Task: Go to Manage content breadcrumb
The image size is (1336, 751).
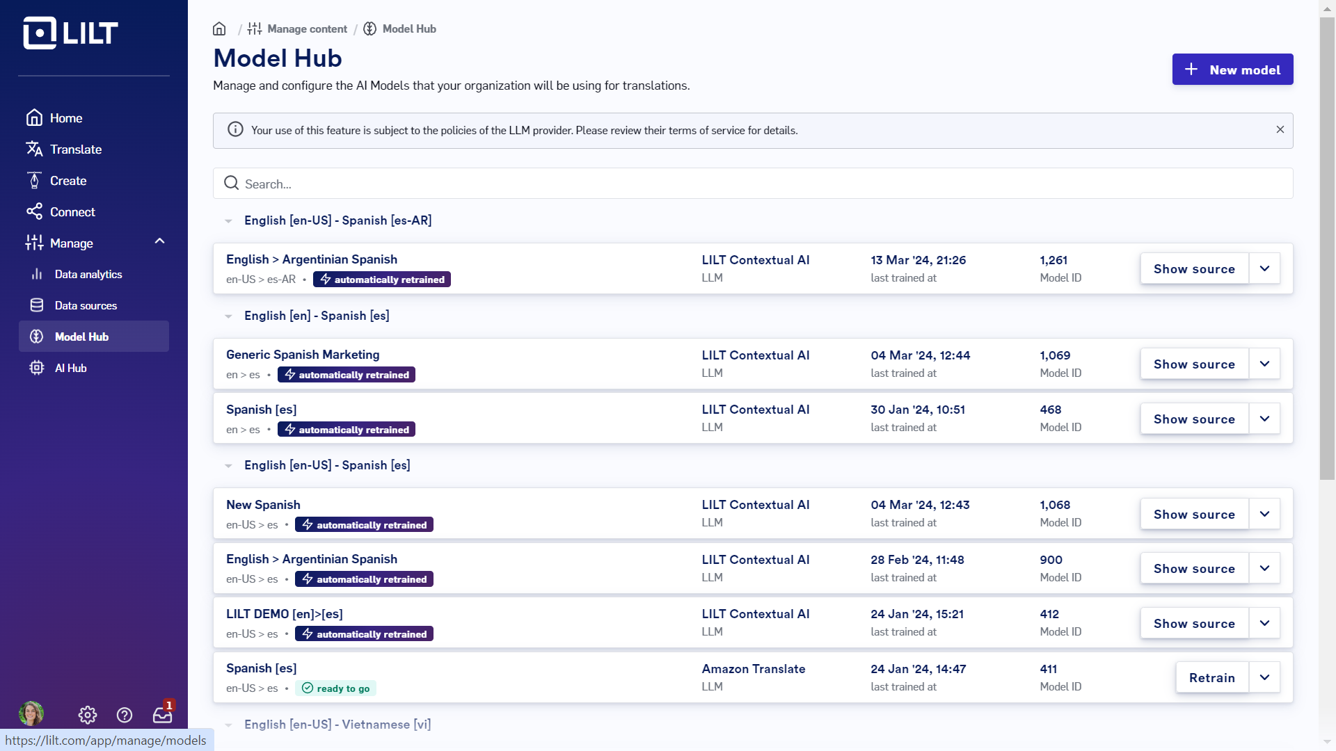Action: click(297, 29)
